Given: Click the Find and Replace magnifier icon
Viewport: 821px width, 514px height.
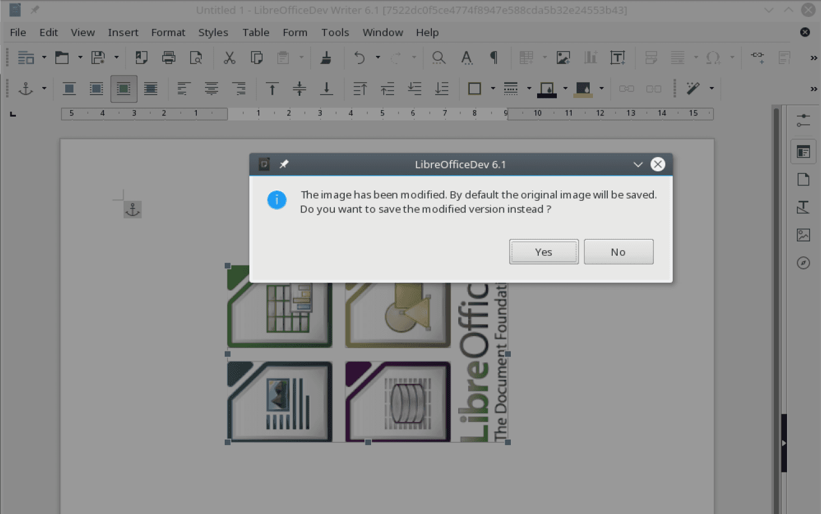Looking at the screenshot, I should (x=438, y=57).
